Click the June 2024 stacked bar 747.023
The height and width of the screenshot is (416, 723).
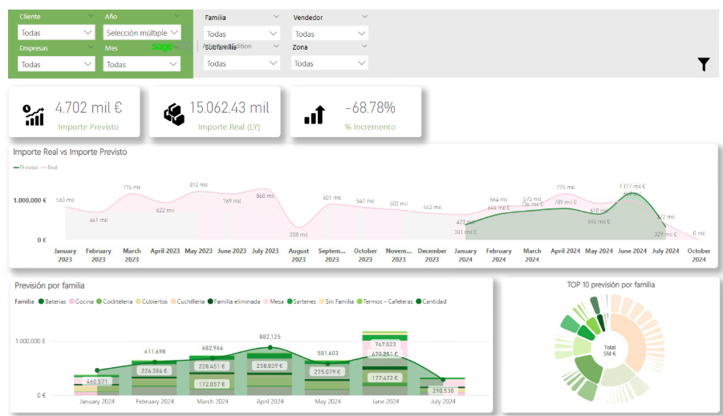pyautogui.click(x=385, y=363)
